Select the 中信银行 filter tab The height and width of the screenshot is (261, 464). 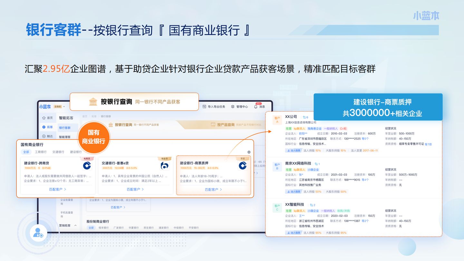pos(179,228)
